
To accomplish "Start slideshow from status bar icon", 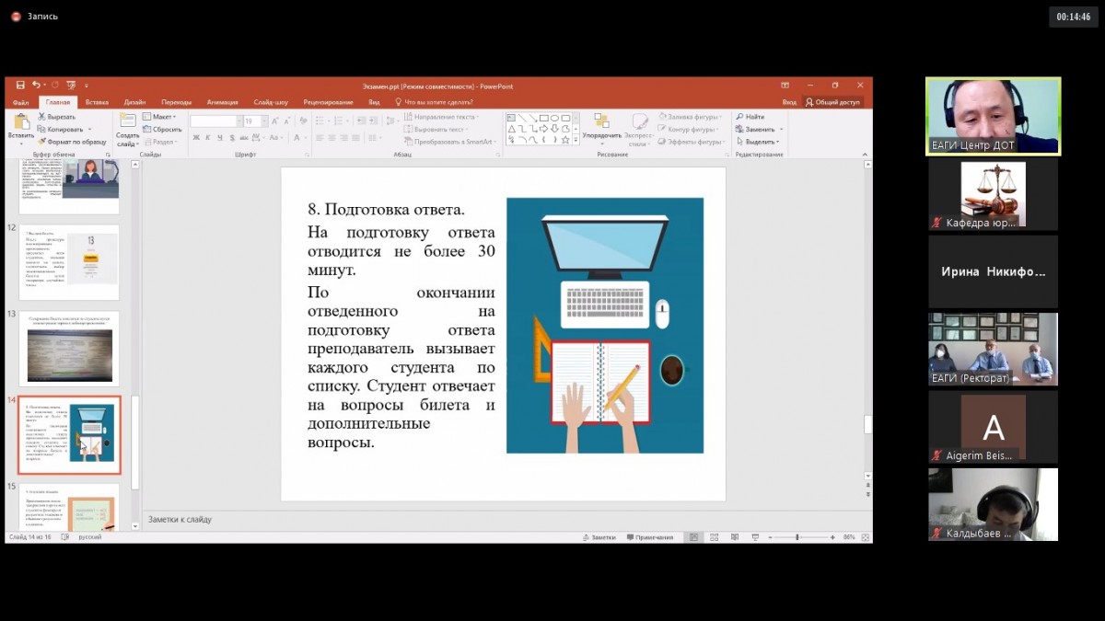I will coord(755,537).
